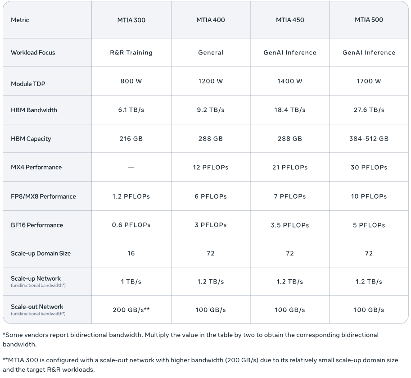Click the MTIA 300 column header
Image resolution: width=411 pixels, height=378 pixels.
(x=131, y=20)
